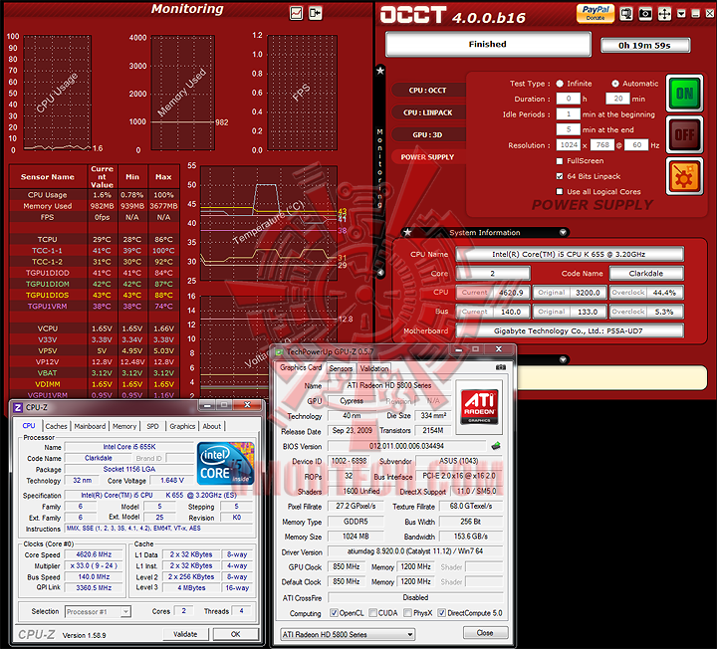
Task: Click the monitoring graph icon
Action: [x=297, y=13]
